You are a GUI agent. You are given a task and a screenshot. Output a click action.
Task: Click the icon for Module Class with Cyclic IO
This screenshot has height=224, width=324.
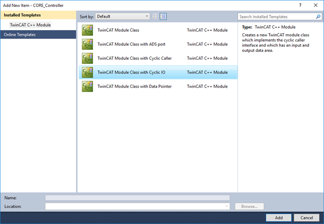(87, 72)
